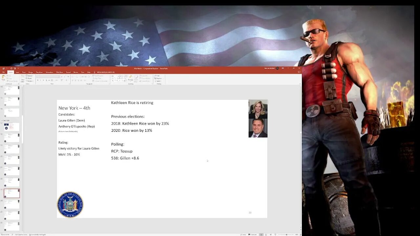Select Anthony D'Esposito's photo on the slide
The image size is (420, 236).
[258, 128]
